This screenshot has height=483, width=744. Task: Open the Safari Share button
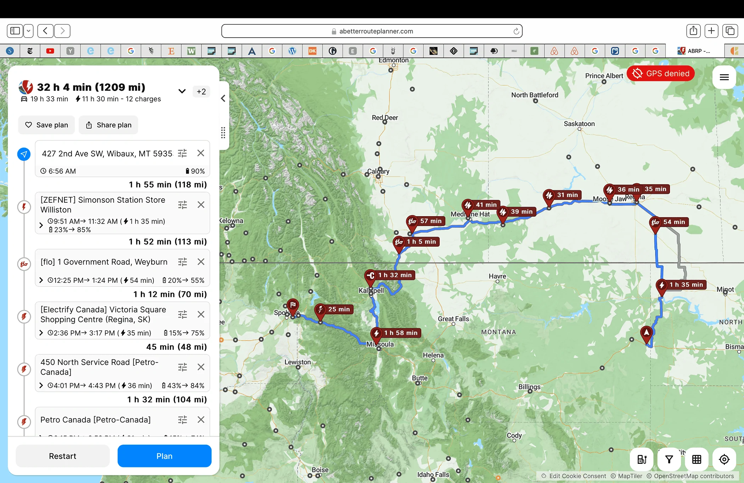click(693, 31)
